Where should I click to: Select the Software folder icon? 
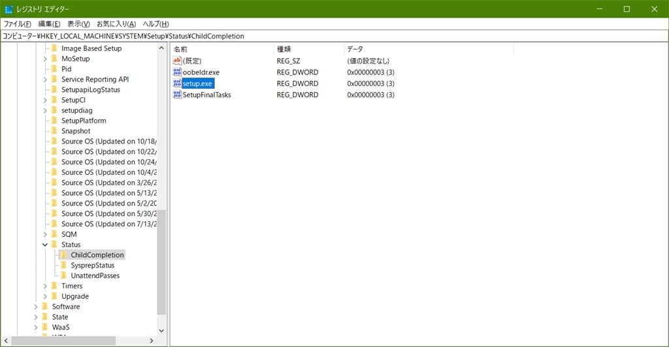[x=45, y=306]
